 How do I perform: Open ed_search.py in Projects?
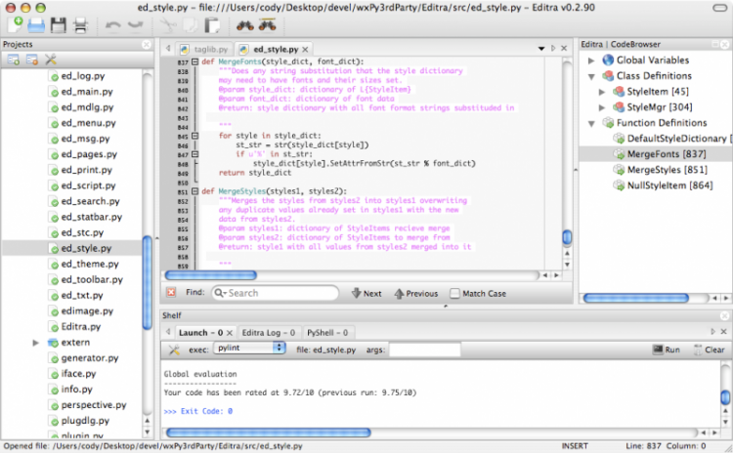[x=90, y=201]
